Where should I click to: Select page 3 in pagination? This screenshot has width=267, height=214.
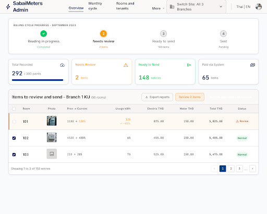click(239, 169)
